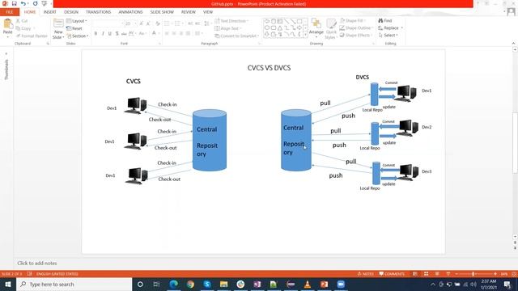
Task: Toggle the NOTES pane in status bar
Action: (x=365, y=274)
